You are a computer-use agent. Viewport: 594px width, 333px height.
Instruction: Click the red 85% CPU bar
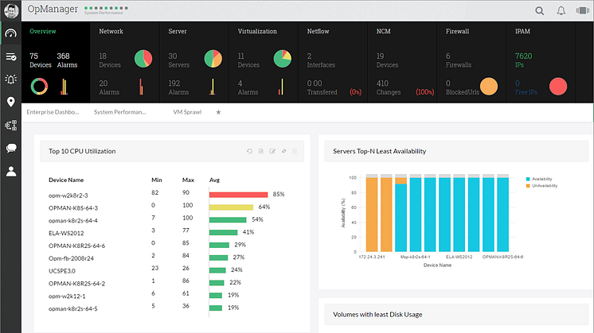click(238, 195)
